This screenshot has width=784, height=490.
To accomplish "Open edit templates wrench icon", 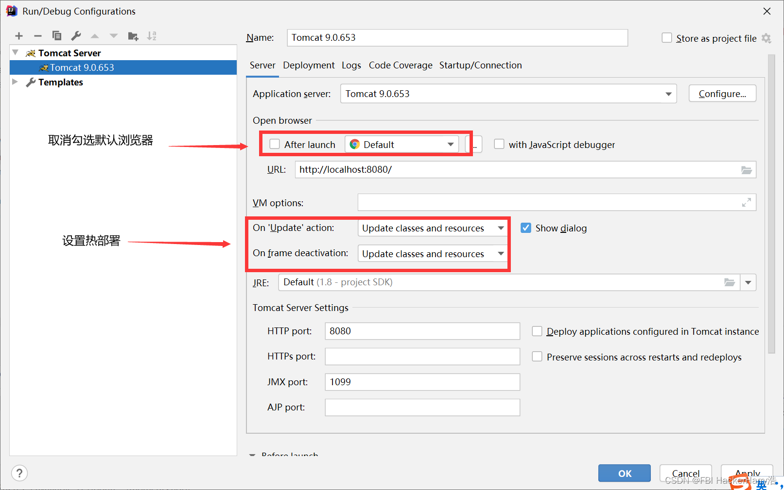I will pyautogui.click(x=76, y=36).
